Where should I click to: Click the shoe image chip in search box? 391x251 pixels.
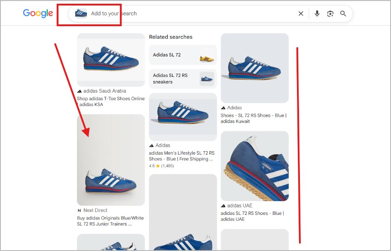81,13
